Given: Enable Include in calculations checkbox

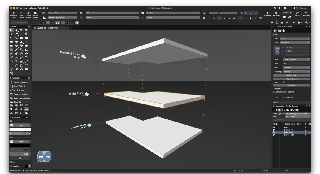Looking at the screenshot, I should [x=274, y=92].
